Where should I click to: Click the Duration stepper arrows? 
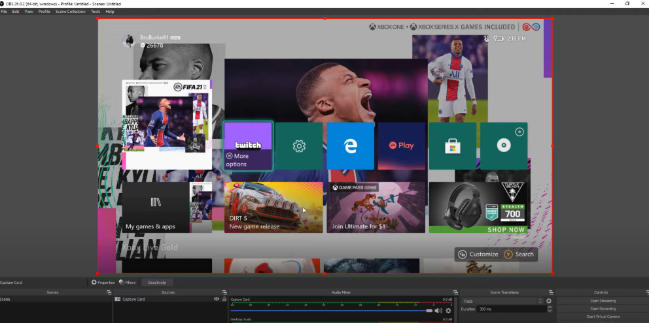pos(550,309)
